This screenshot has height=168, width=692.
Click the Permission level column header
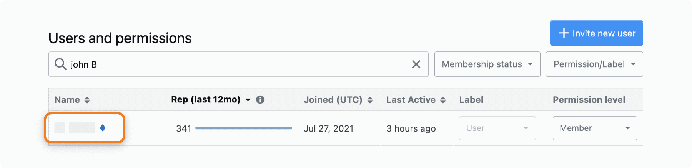tap(589, 100)
